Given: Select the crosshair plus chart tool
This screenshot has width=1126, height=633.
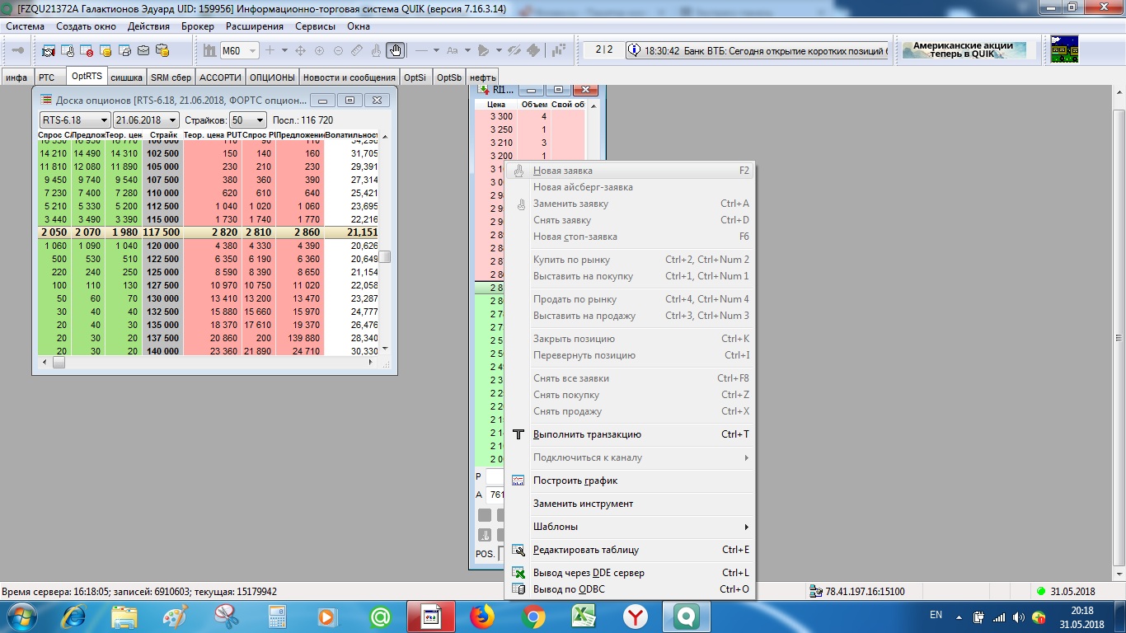Looking at the screenshot, I should point(270,50).
